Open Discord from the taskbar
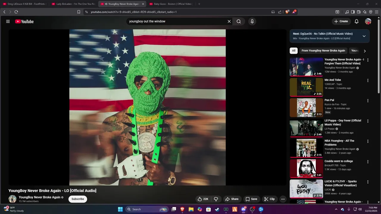 click(x=243, y=209)
